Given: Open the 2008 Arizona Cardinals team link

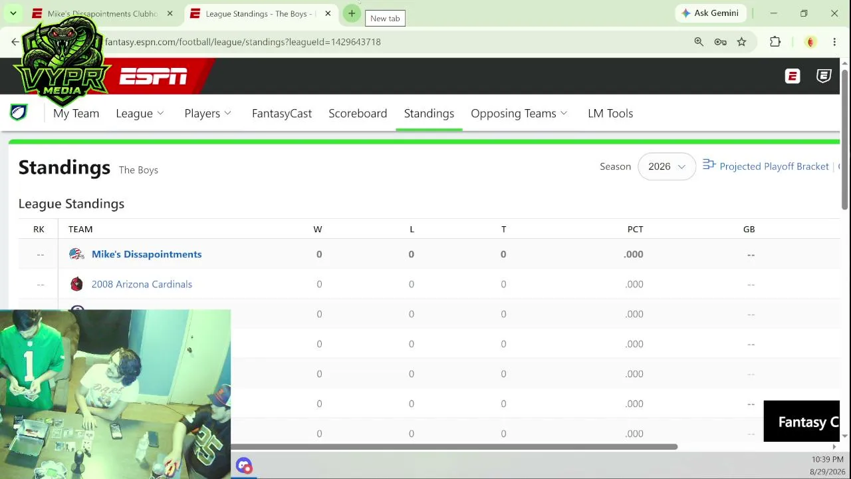Looking at the screenshot, I should pos(142,284).
